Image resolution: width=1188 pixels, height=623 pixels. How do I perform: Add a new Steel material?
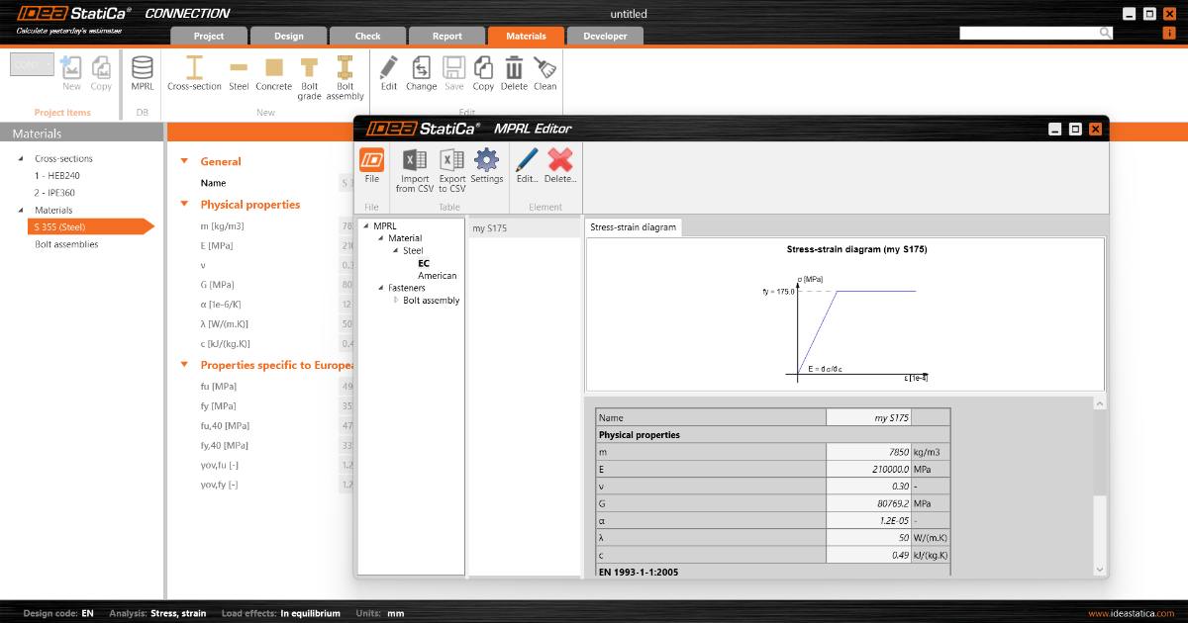pyautogui.click(x=238, y=72)
